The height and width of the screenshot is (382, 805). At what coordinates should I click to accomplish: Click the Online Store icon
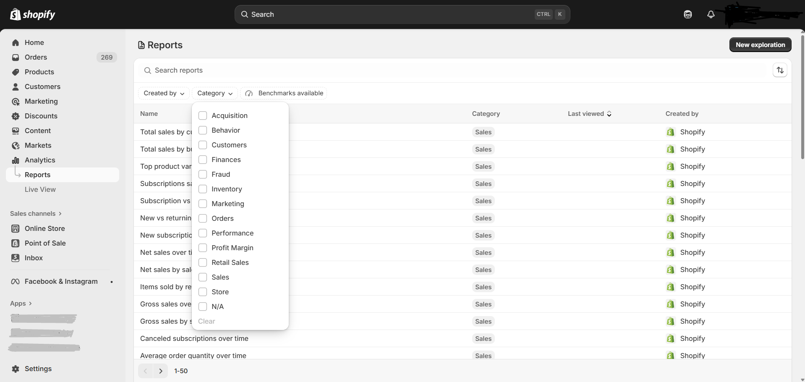pos(16,228)
